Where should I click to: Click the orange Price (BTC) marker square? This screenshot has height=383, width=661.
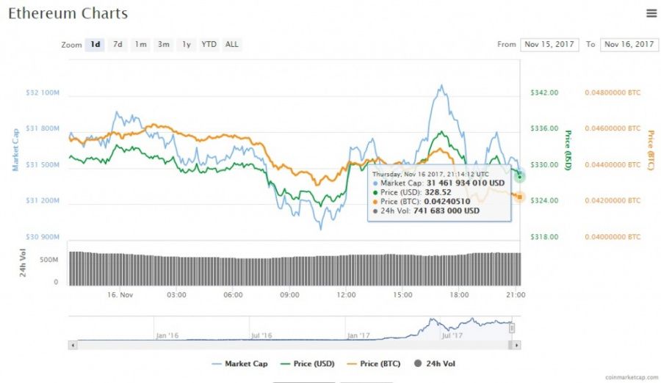tap(520, 197)
